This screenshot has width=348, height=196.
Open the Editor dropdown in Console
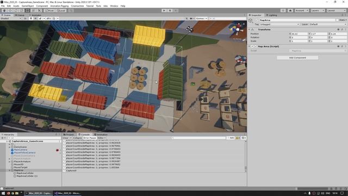[102, 138]
